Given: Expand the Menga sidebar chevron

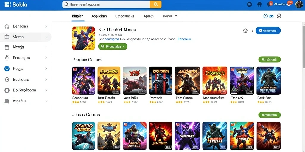Looking at the screenshot, I should pyautogui.click(x=46, y=47).
